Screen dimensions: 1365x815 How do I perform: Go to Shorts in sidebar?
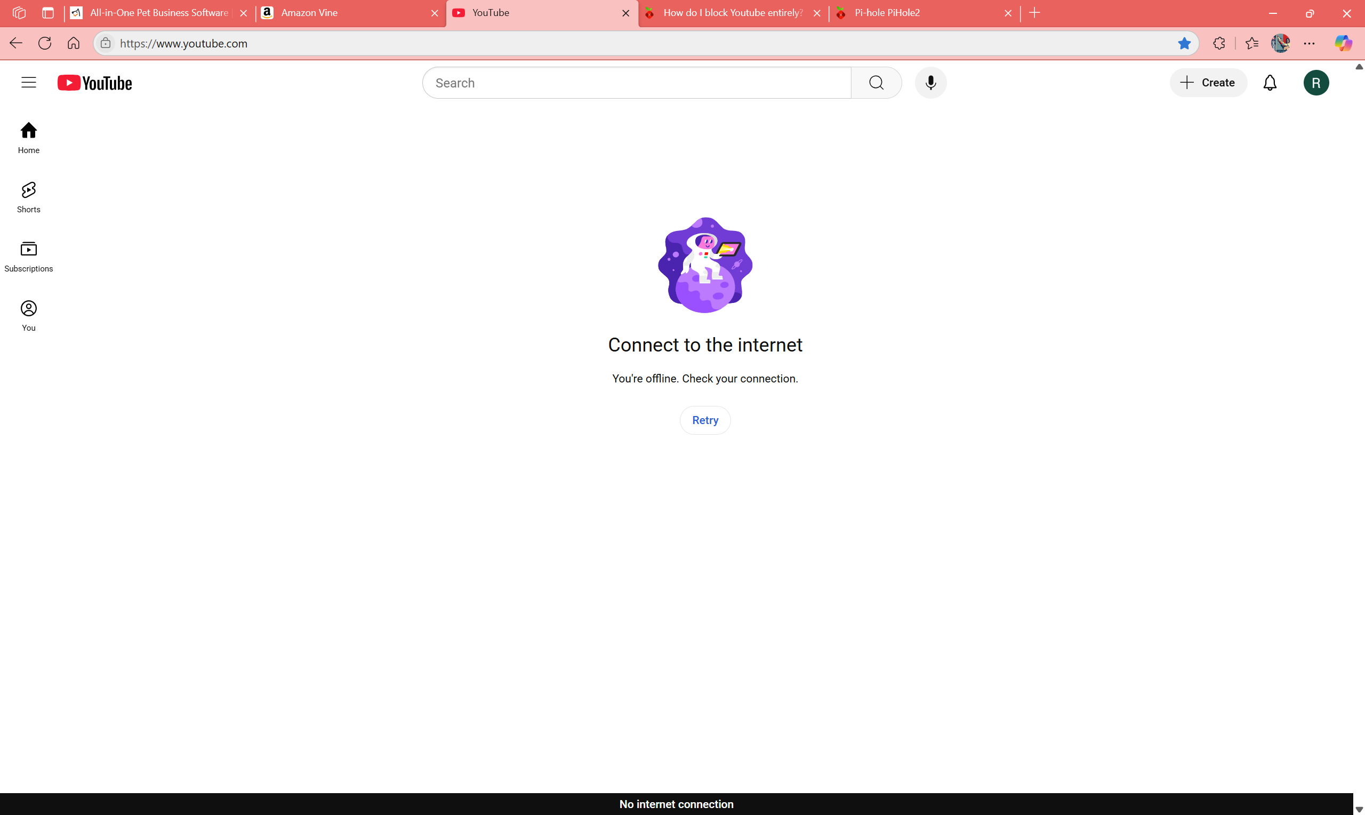pyautogui.click(x=29, y=197)
